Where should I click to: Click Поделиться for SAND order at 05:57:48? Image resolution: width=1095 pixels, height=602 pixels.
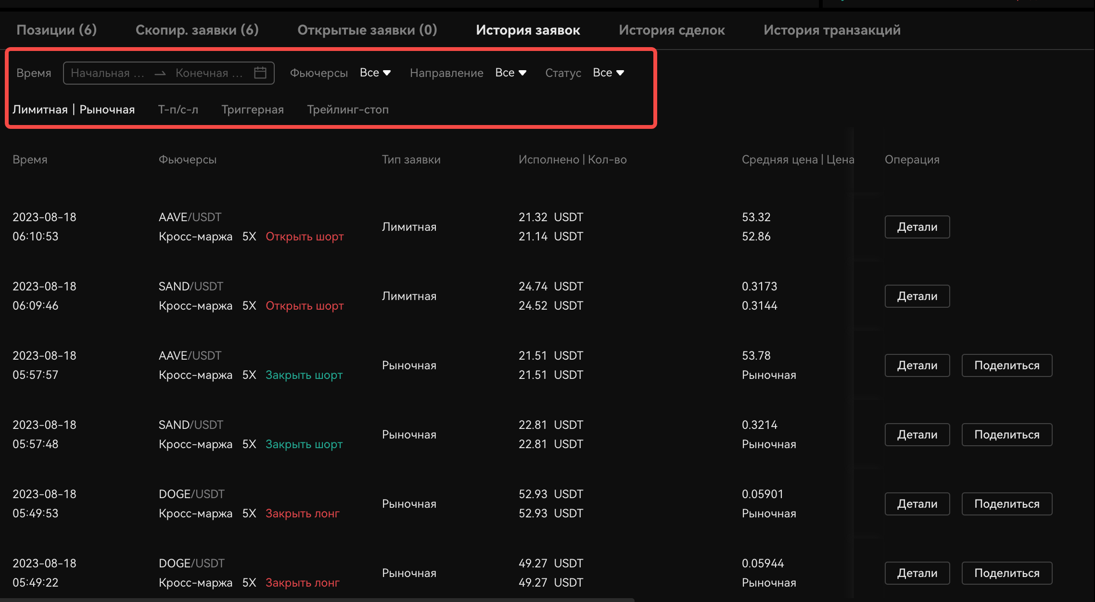[x=1007, y=435]
